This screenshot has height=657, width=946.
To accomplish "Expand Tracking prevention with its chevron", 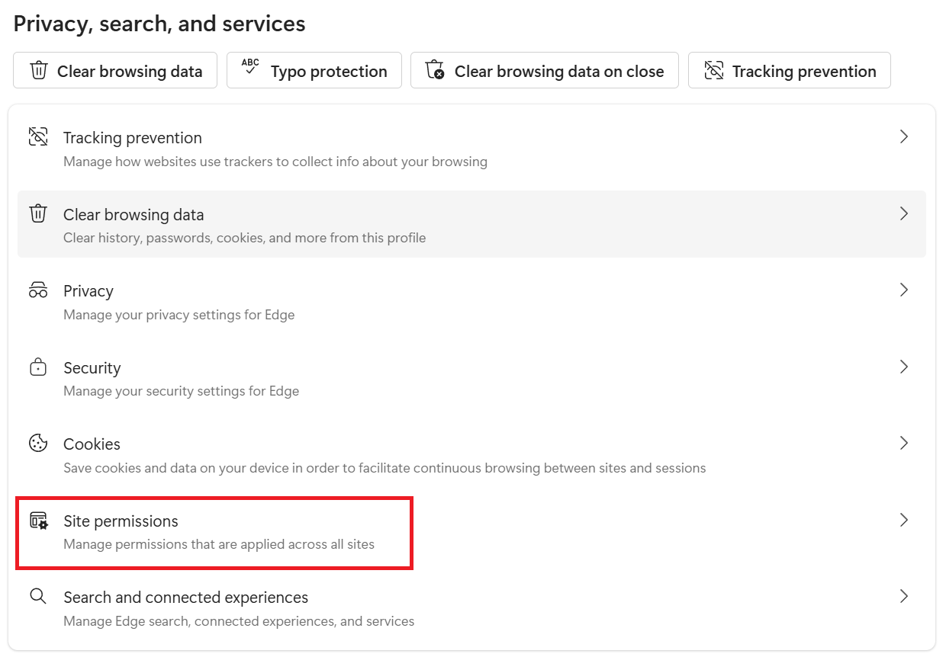I will (904, 137).
